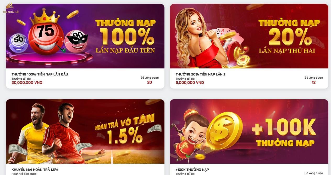The width and height of the screenshot is (331, 175).
Task: Click the Tin Nhà Cái logo watermark
Action: point(11,8)
